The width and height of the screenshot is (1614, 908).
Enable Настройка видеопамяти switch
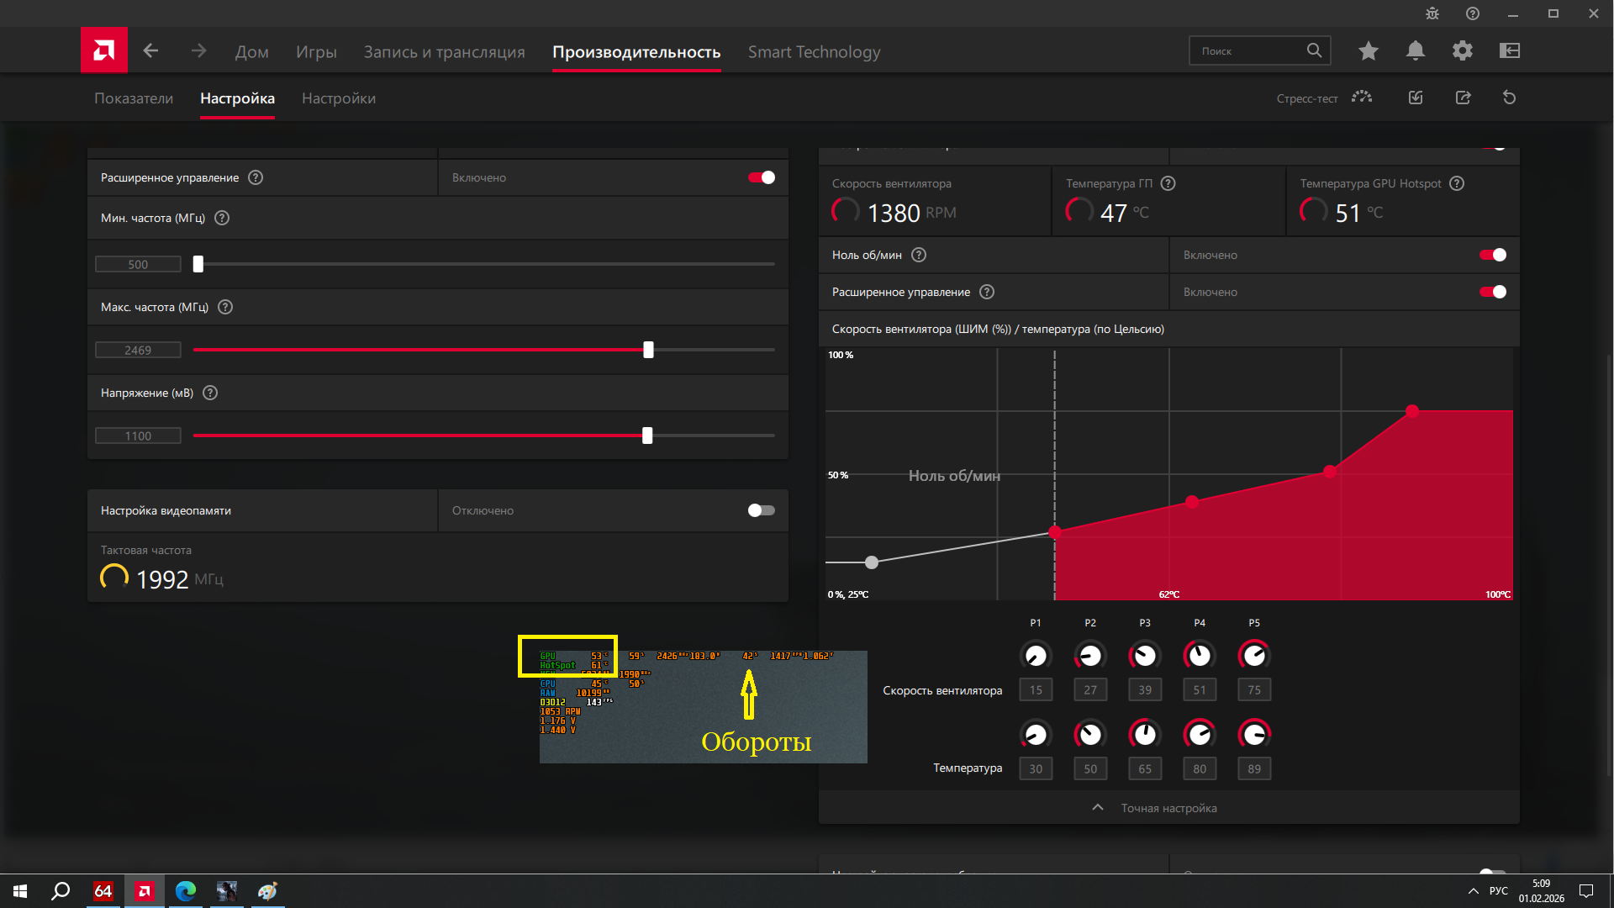pos(761,510)
